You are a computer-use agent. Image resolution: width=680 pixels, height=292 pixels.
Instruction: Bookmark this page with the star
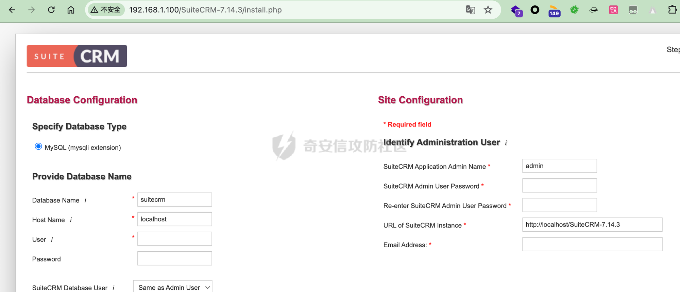point(488,10)
